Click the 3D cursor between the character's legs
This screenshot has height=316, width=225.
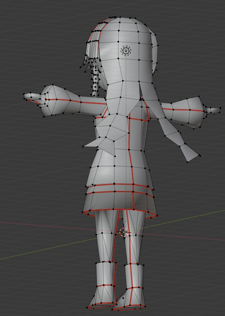click(124, 232)
